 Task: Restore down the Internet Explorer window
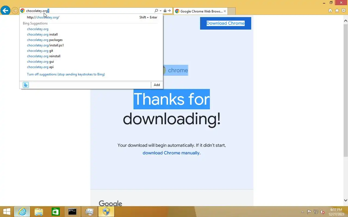pos(331,3)
